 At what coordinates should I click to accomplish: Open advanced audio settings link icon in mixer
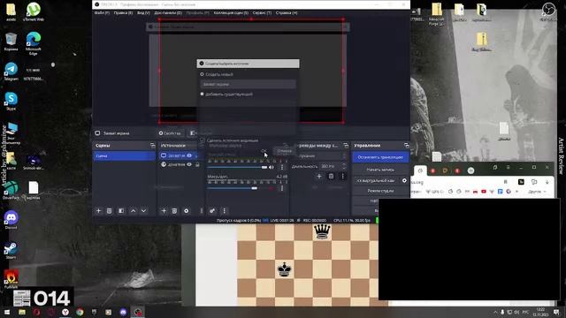click(x=212, y=211)
